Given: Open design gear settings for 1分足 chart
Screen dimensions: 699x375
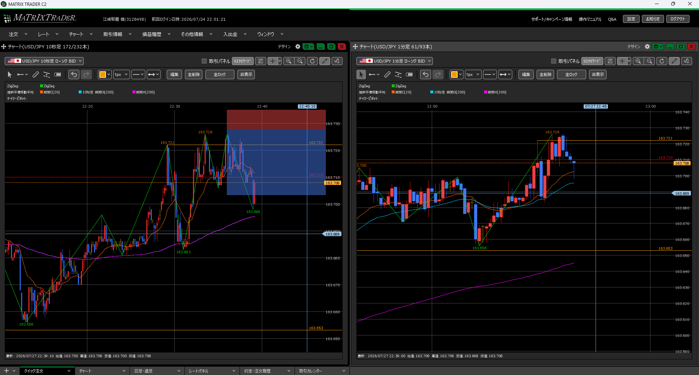Looking at the screenshot, I should tap(647, 47).
